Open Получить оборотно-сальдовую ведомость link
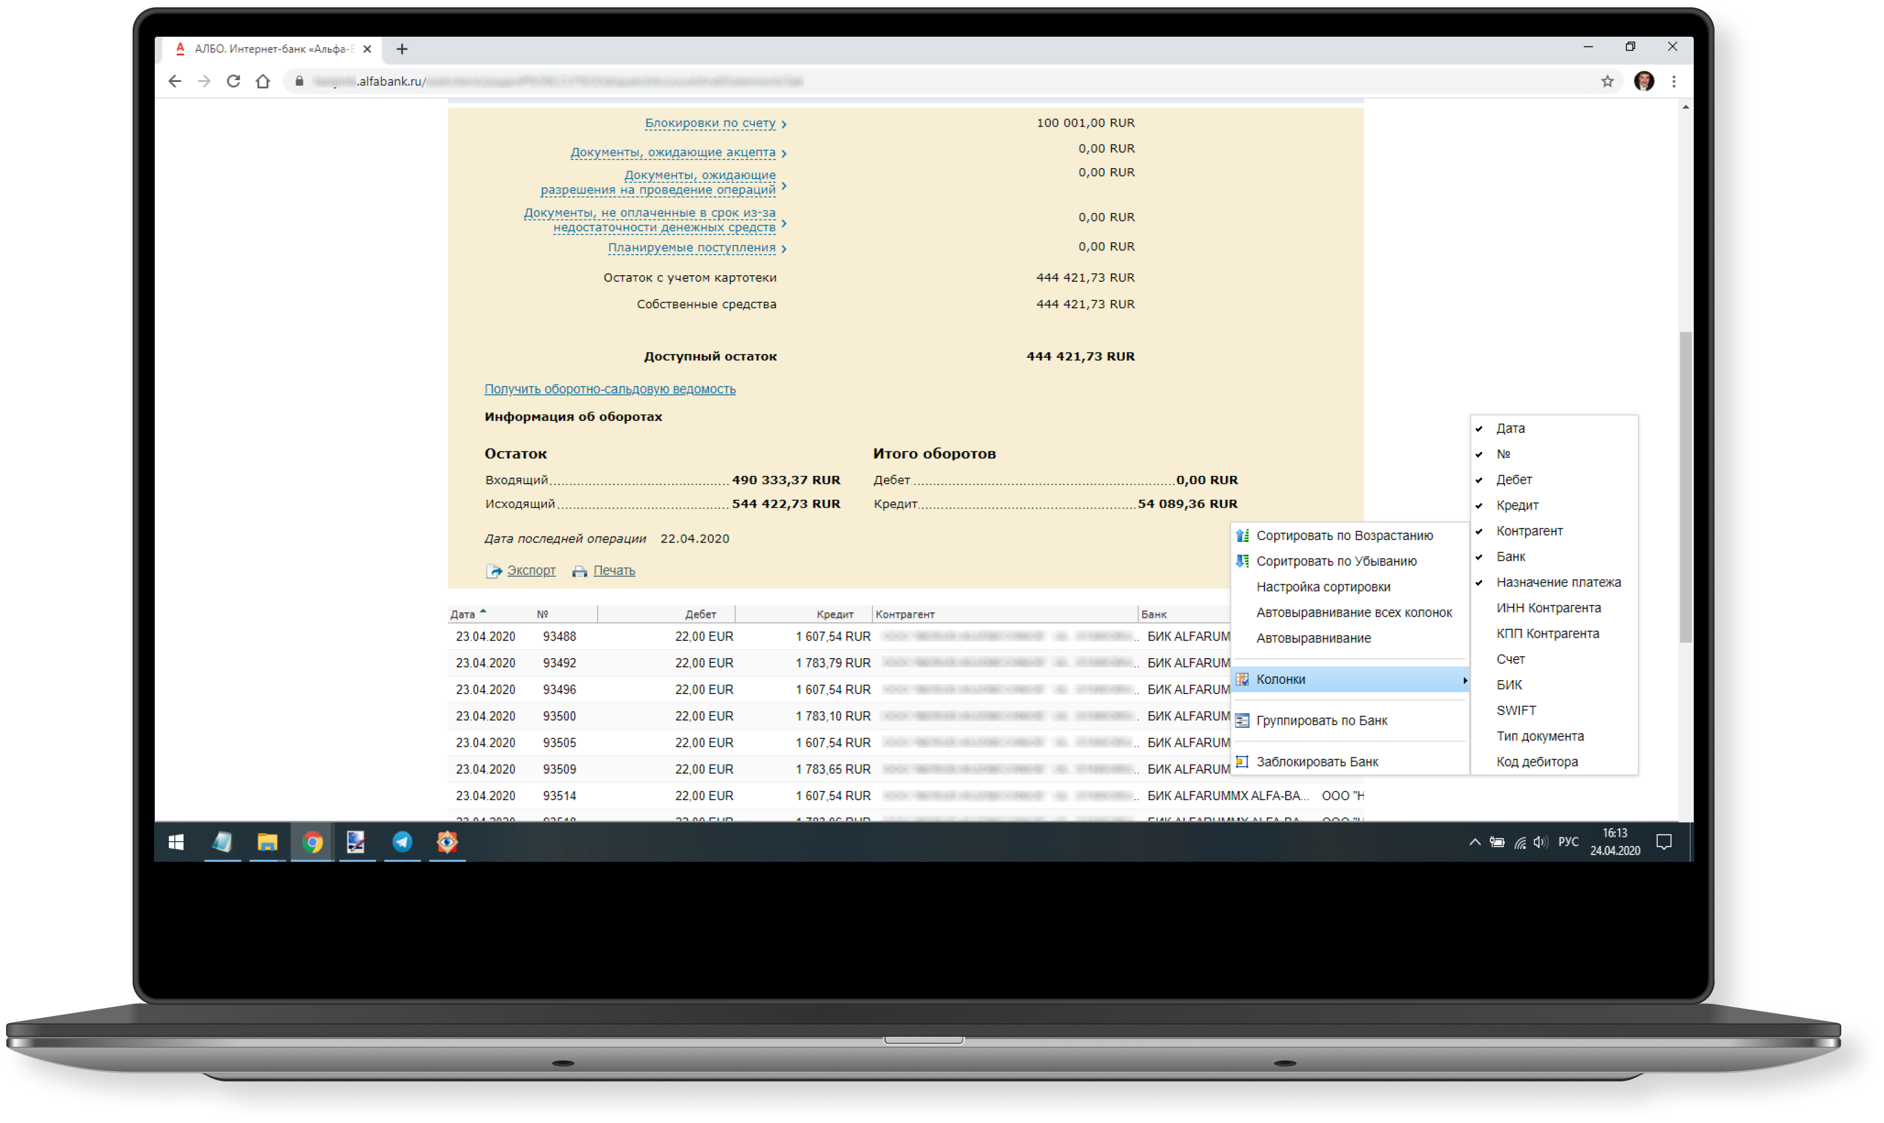Image resolution: width=1884 pixels, height=1123 pixels. [x=610, y=390]
